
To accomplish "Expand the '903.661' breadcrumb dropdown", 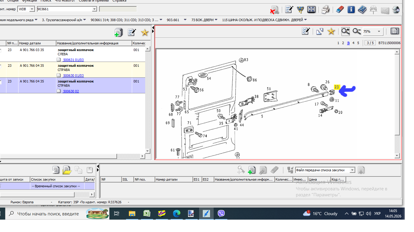I will (x=186, y=20).
